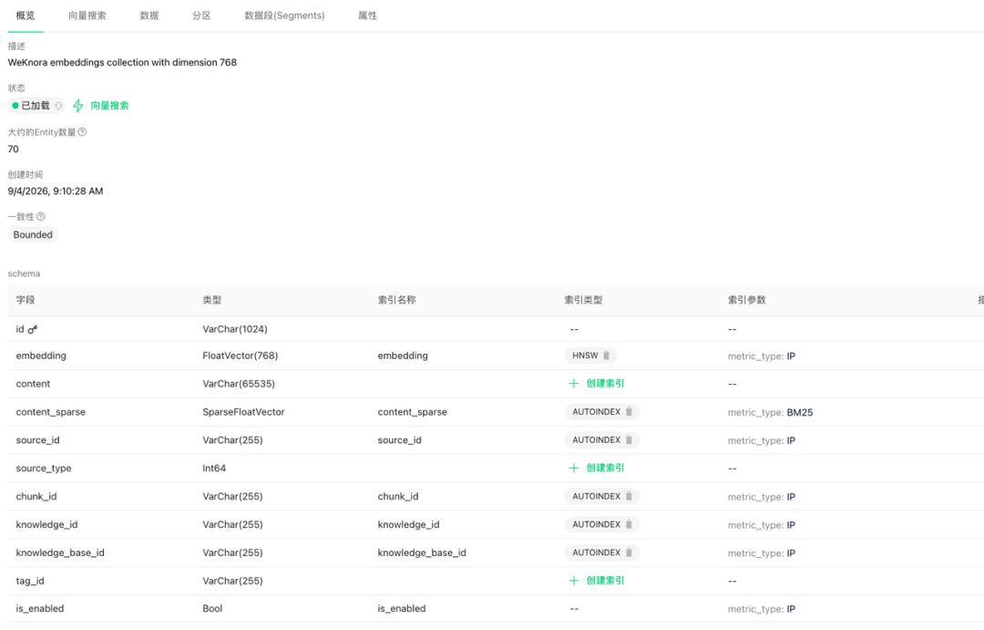Click the knowledge_id field name cell

pyautogui.click(x=47, y=524)
